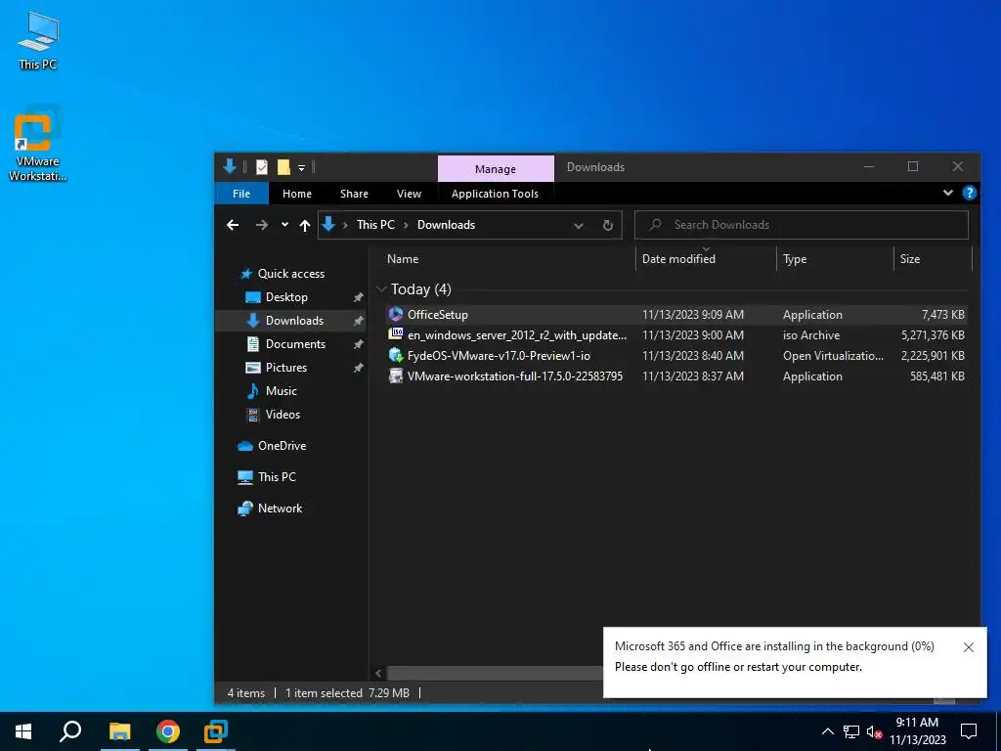Sort by Date modified column header
The width and height of the screenshot is (1001, 751).
pyautogui.click(x=678, y=258)
